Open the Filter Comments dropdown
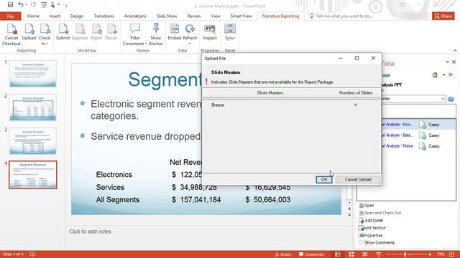The width and height of the screenshot is (460, 258). point(135,35)
